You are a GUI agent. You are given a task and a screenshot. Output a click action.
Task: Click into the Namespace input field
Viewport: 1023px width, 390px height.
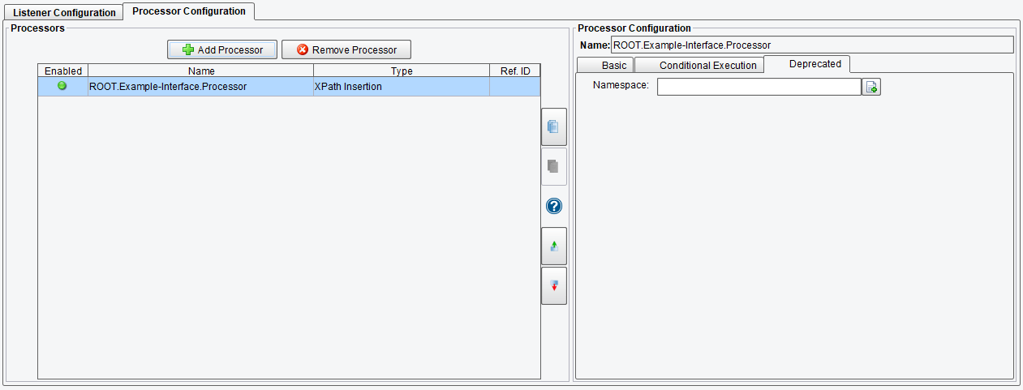[759, 87]
